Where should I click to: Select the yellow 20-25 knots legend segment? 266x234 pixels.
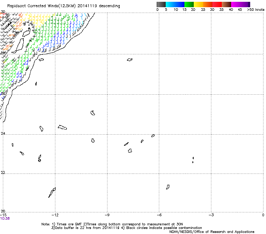pyautogui.click(x=198, y=4)
